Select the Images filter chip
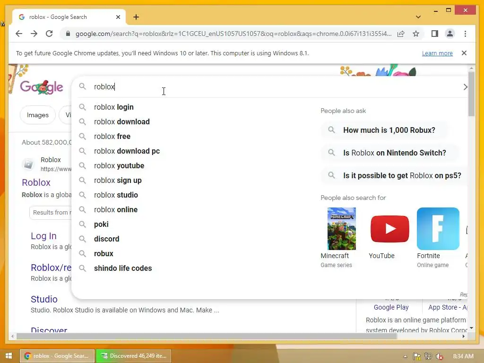484x363 pixels. (x=38, y=115)
